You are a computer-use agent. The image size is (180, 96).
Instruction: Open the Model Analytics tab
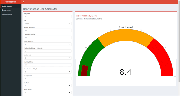point(11,15)
